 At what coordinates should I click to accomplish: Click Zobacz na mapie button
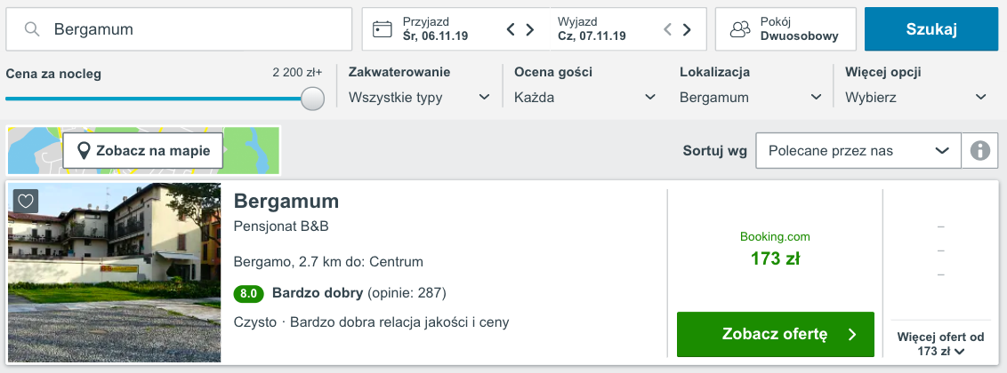click(142, 150)
